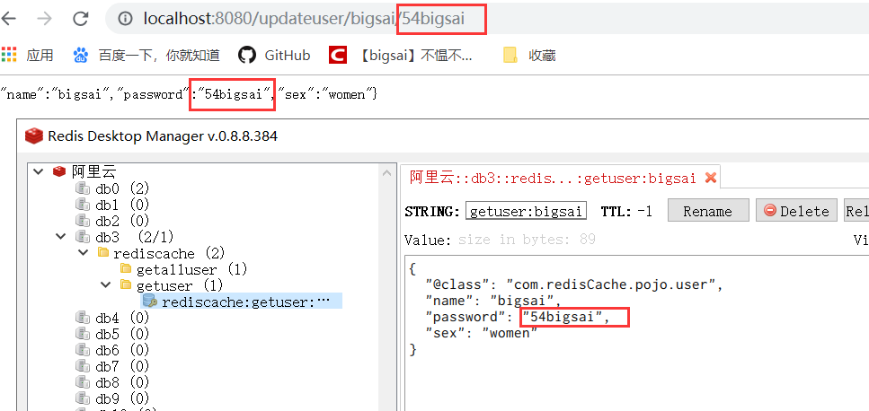Collapse the getuser namespace folder
Viewport: 869px width, 411px height.
click(x=106, y=284)
